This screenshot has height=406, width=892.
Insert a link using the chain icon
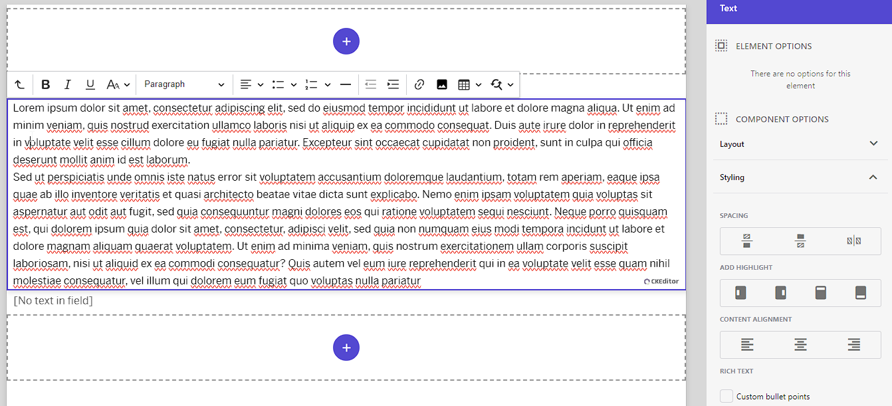tap(419, 84)
